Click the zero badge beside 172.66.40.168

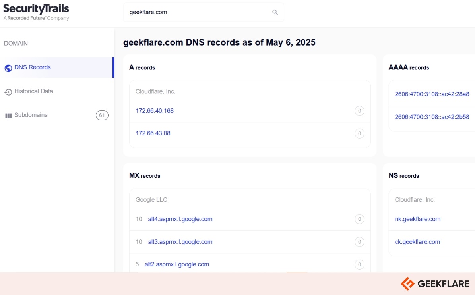click(x=359, y=111)
